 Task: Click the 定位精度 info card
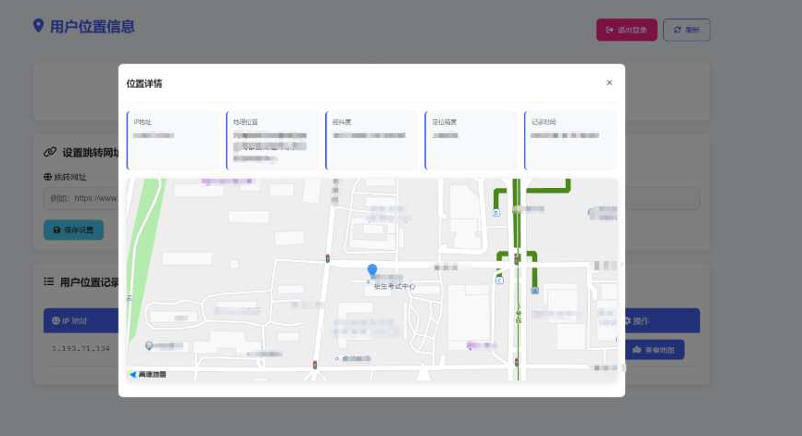470,140
